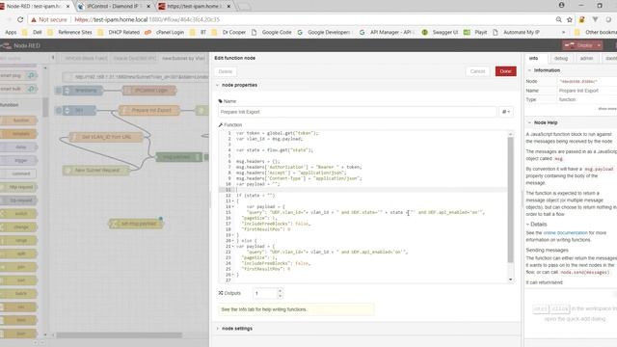Open the Apps bookmark
The image size is (617, 347).
coord(11,32)
